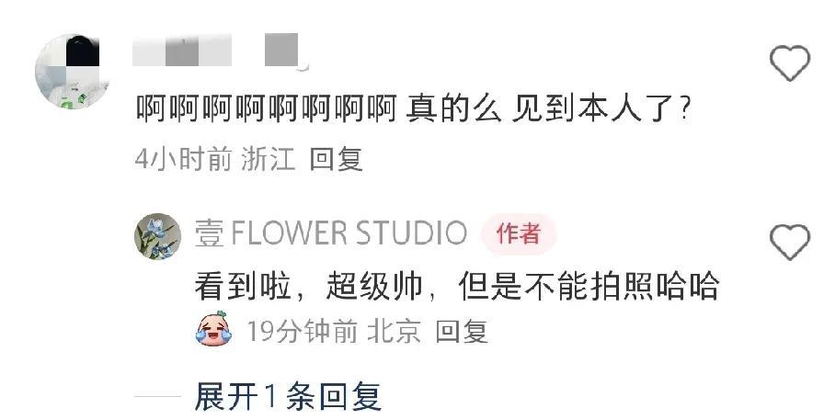The image size is (835, 420).
Task: Like the 壹 FLOWER STUDIO reply heart icon
Action: (790, 242)
